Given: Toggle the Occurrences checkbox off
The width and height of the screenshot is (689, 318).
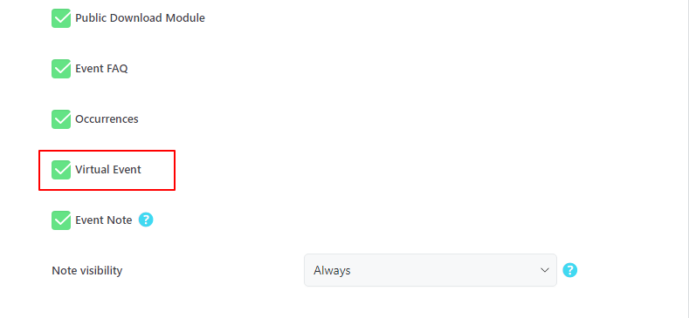Looking at the screenshot, I should click(x=61, y=119).
